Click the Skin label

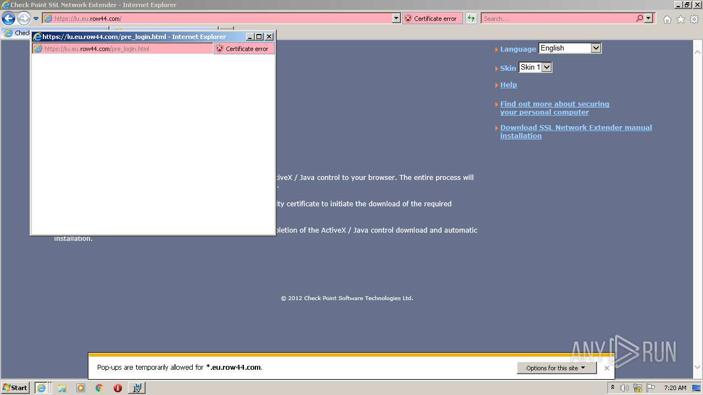[508, 68]
